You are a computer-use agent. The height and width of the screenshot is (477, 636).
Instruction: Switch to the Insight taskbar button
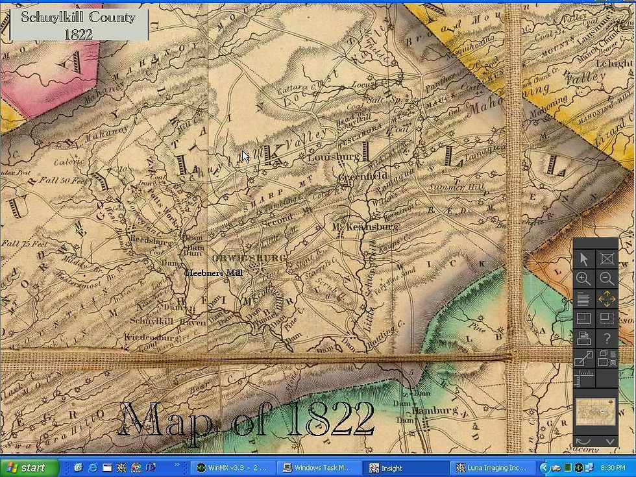[406, 468]
